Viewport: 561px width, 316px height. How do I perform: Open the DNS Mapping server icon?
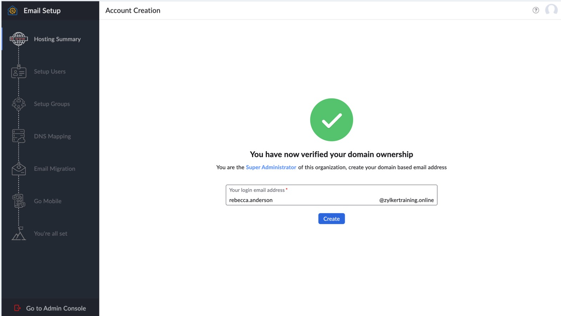coord(19,136)
